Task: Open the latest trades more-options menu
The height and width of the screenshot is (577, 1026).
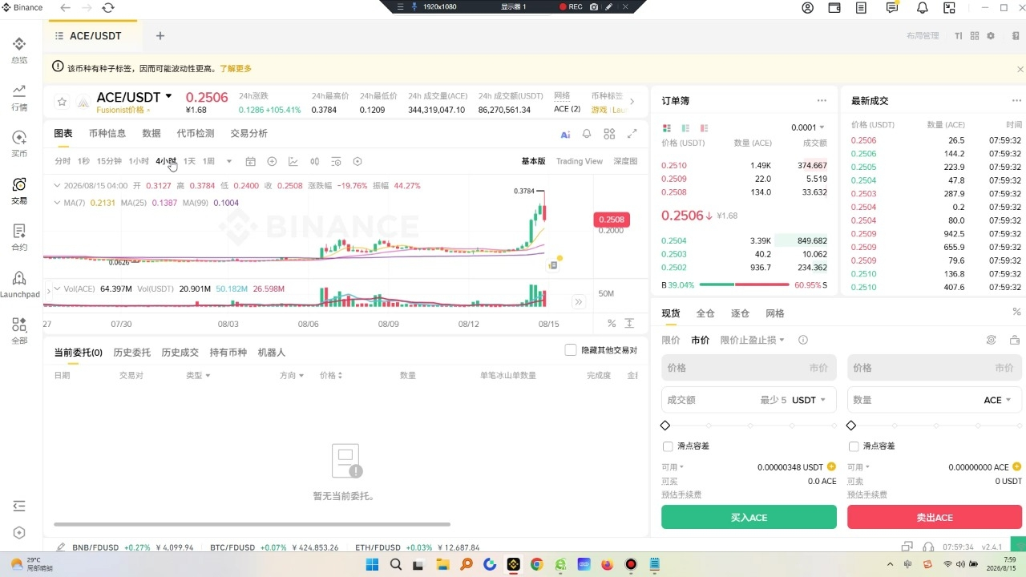Action: (1016, 101)
